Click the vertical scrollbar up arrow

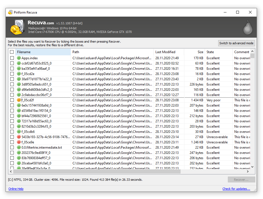pyautogui.click(x=252, y=51)
